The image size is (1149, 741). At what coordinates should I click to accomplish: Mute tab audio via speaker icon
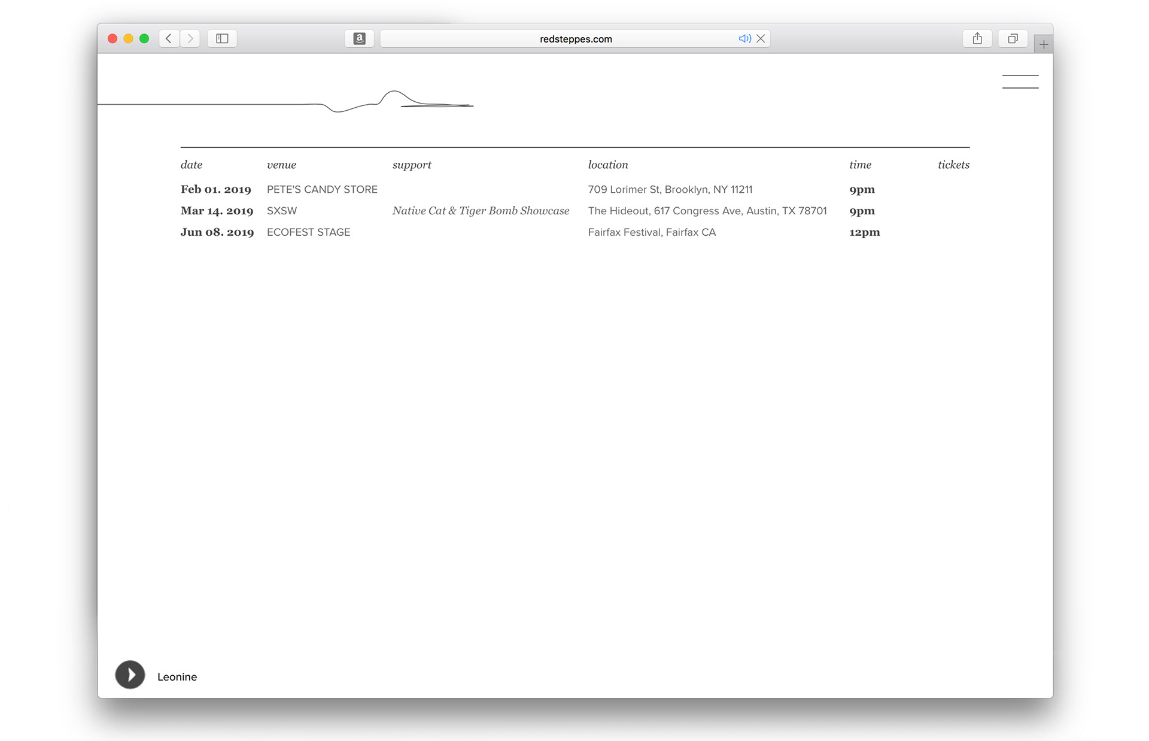(x=744, y=38)
